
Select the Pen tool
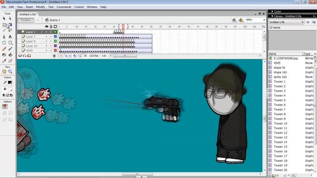(x=4, y=37)
